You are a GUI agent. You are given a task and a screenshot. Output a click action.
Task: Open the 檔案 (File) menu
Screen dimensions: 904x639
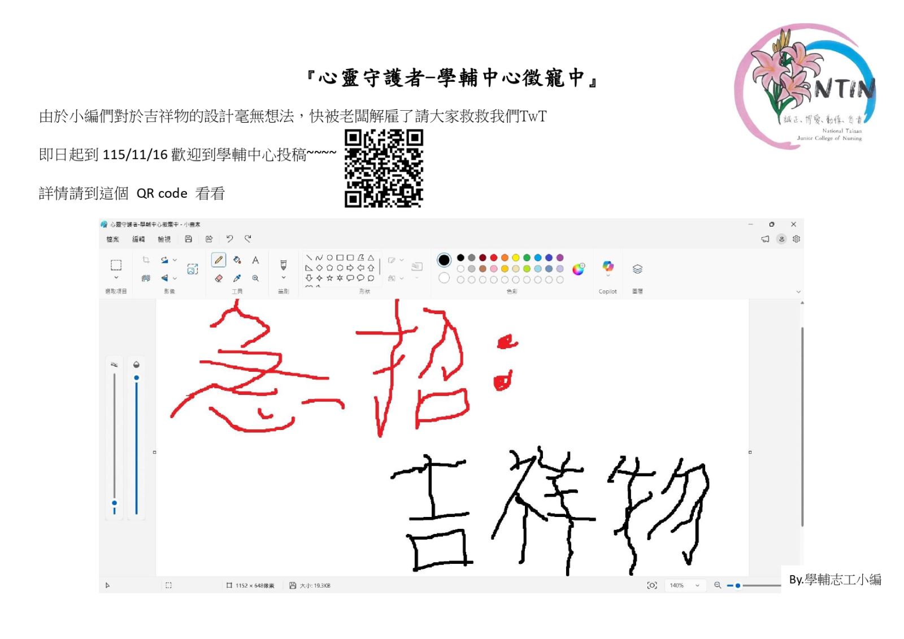[x=113, y=239]
